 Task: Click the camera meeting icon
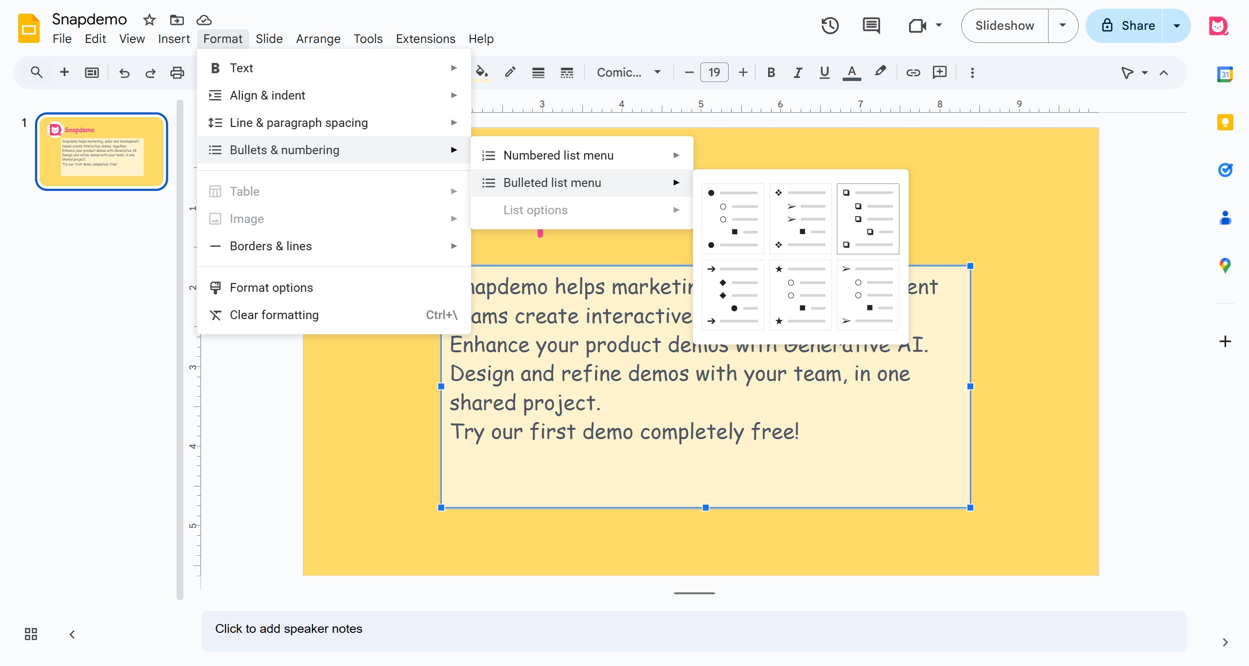tap(917, 26)
